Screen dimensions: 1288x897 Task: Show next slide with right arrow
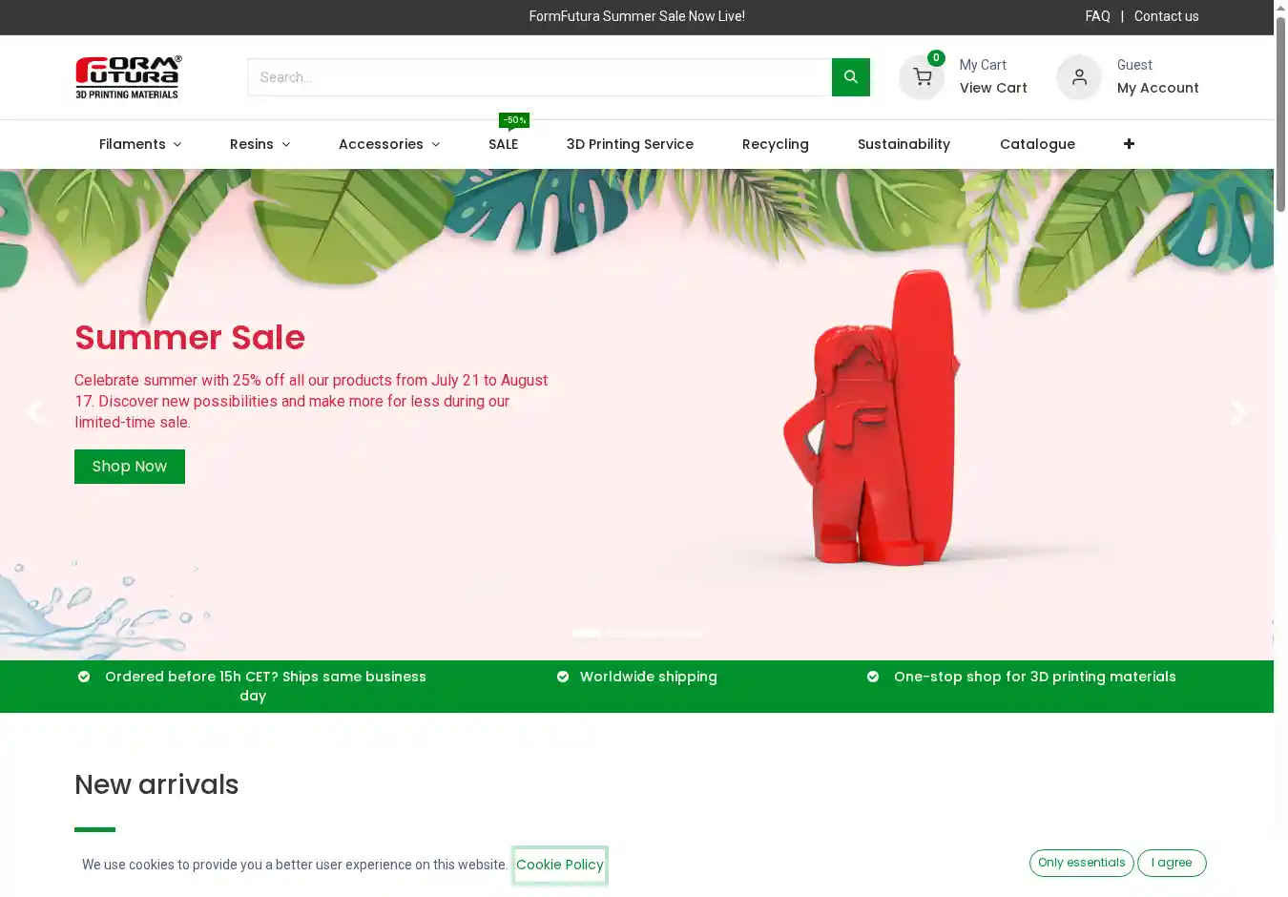(1237, 413)
